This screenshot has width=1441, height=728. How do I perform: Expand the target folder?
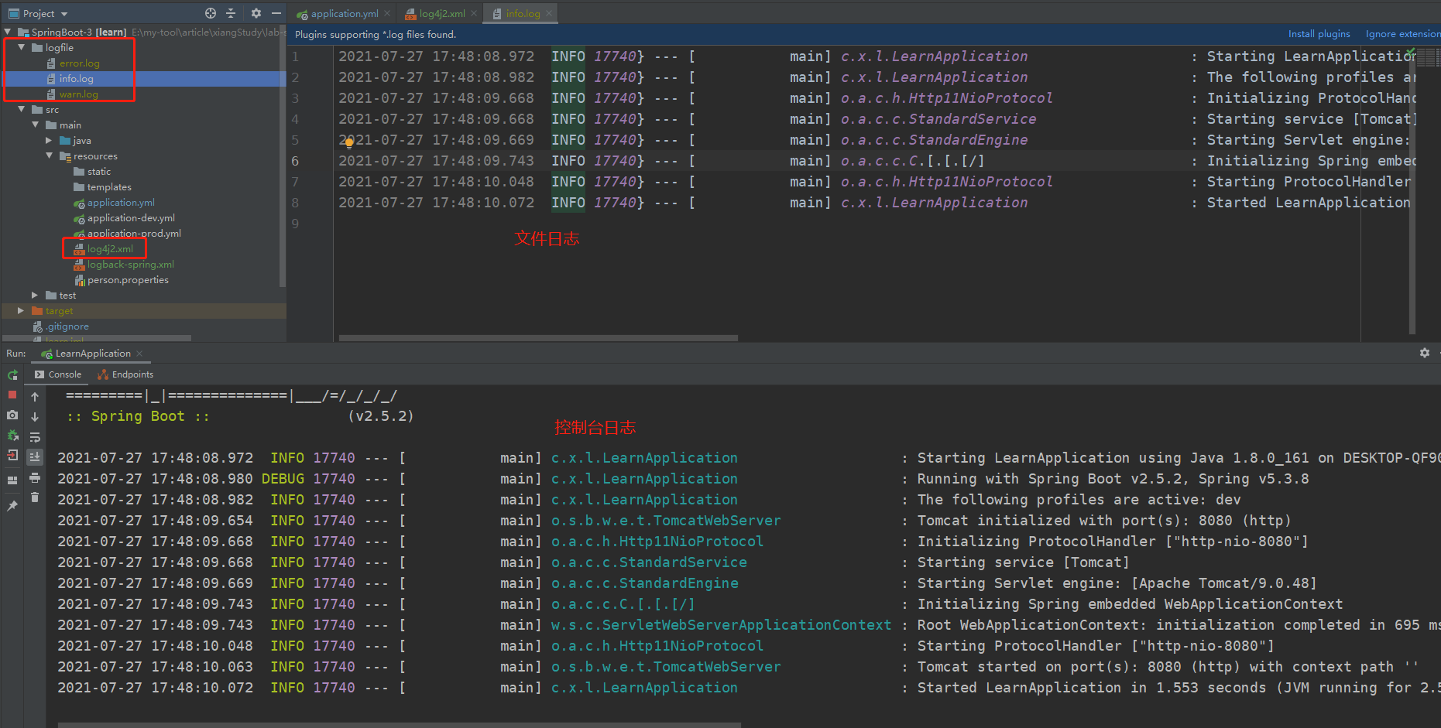pos(21,310)
